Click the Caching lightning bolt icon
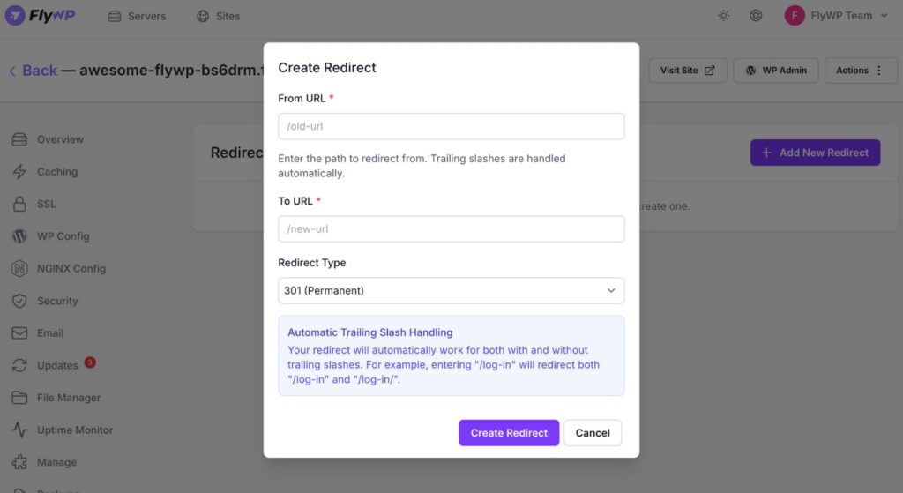 (x=19, y=172)
